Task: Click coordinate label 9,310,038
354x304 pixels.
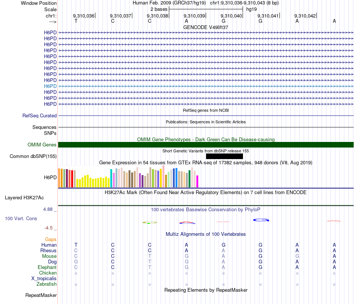Action: click(157, 16)
